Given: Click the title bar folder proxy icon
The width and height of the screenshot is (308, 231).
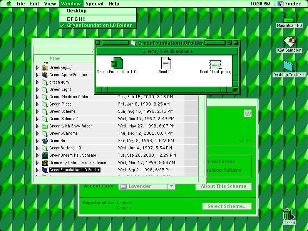Looking at the screenshot, I should pos(134,43).
